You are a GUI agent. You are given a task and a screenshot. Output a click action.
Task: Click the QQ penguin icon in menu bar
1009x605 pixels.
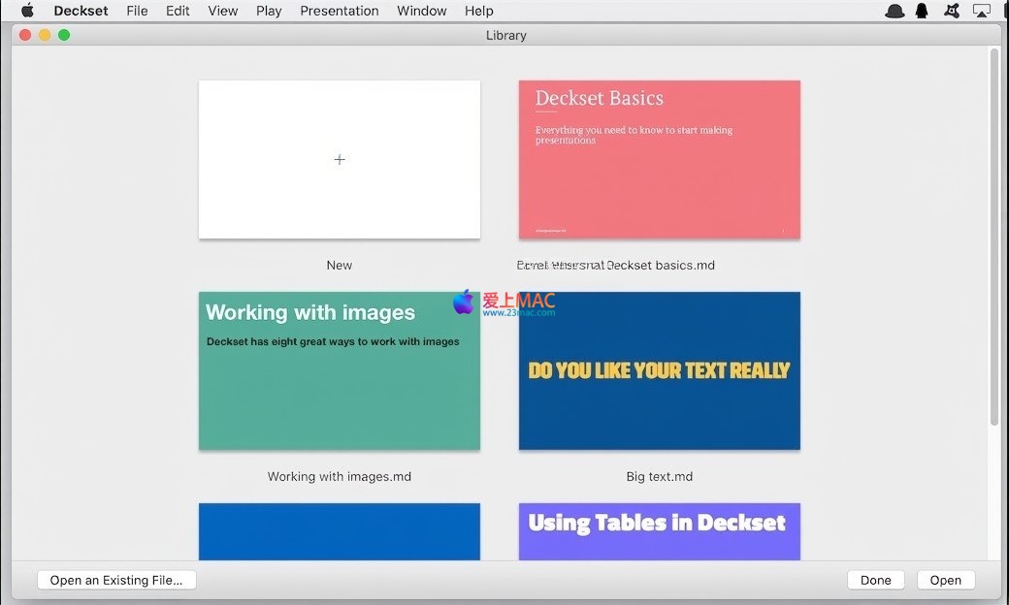click(x=923, y=11)
